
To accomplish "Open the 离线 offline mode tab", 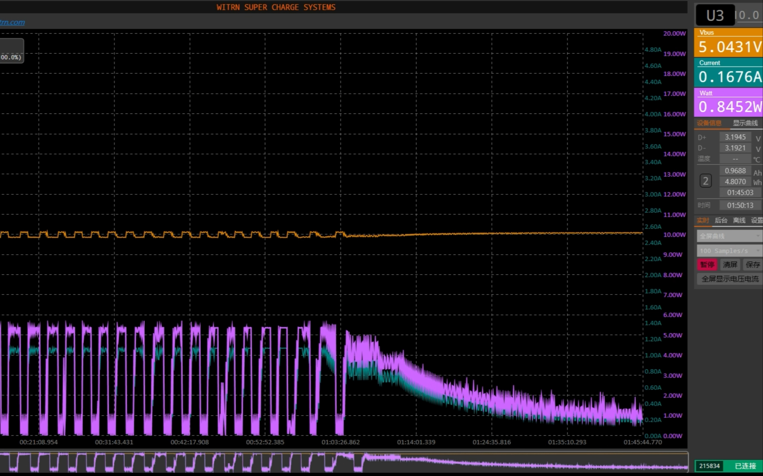I will (739, 221).
